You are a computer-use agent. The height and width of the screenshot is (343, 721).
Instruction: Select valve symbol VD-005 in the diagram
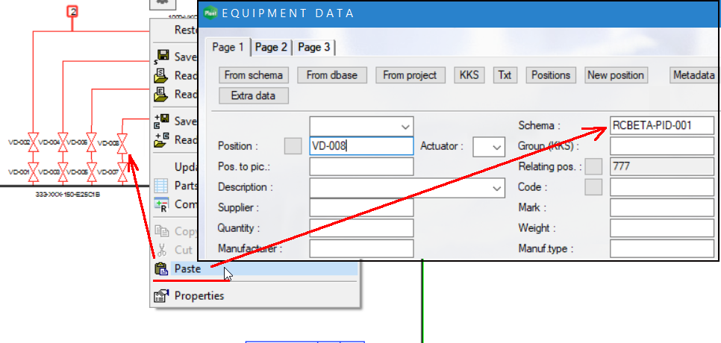[92, 173]
